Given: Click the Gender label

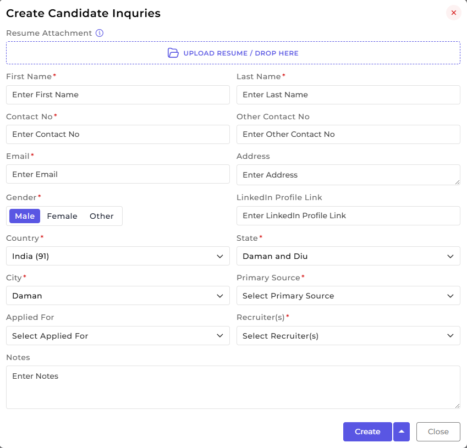Looking at the screenshot, I should (x=21, y=197).
